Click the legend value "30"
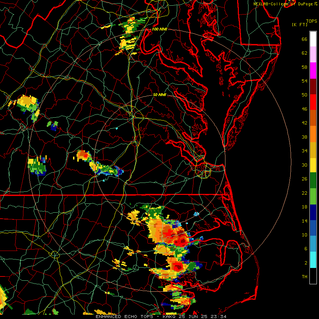This screenshot has height=319, width=319. coord(304,165)
